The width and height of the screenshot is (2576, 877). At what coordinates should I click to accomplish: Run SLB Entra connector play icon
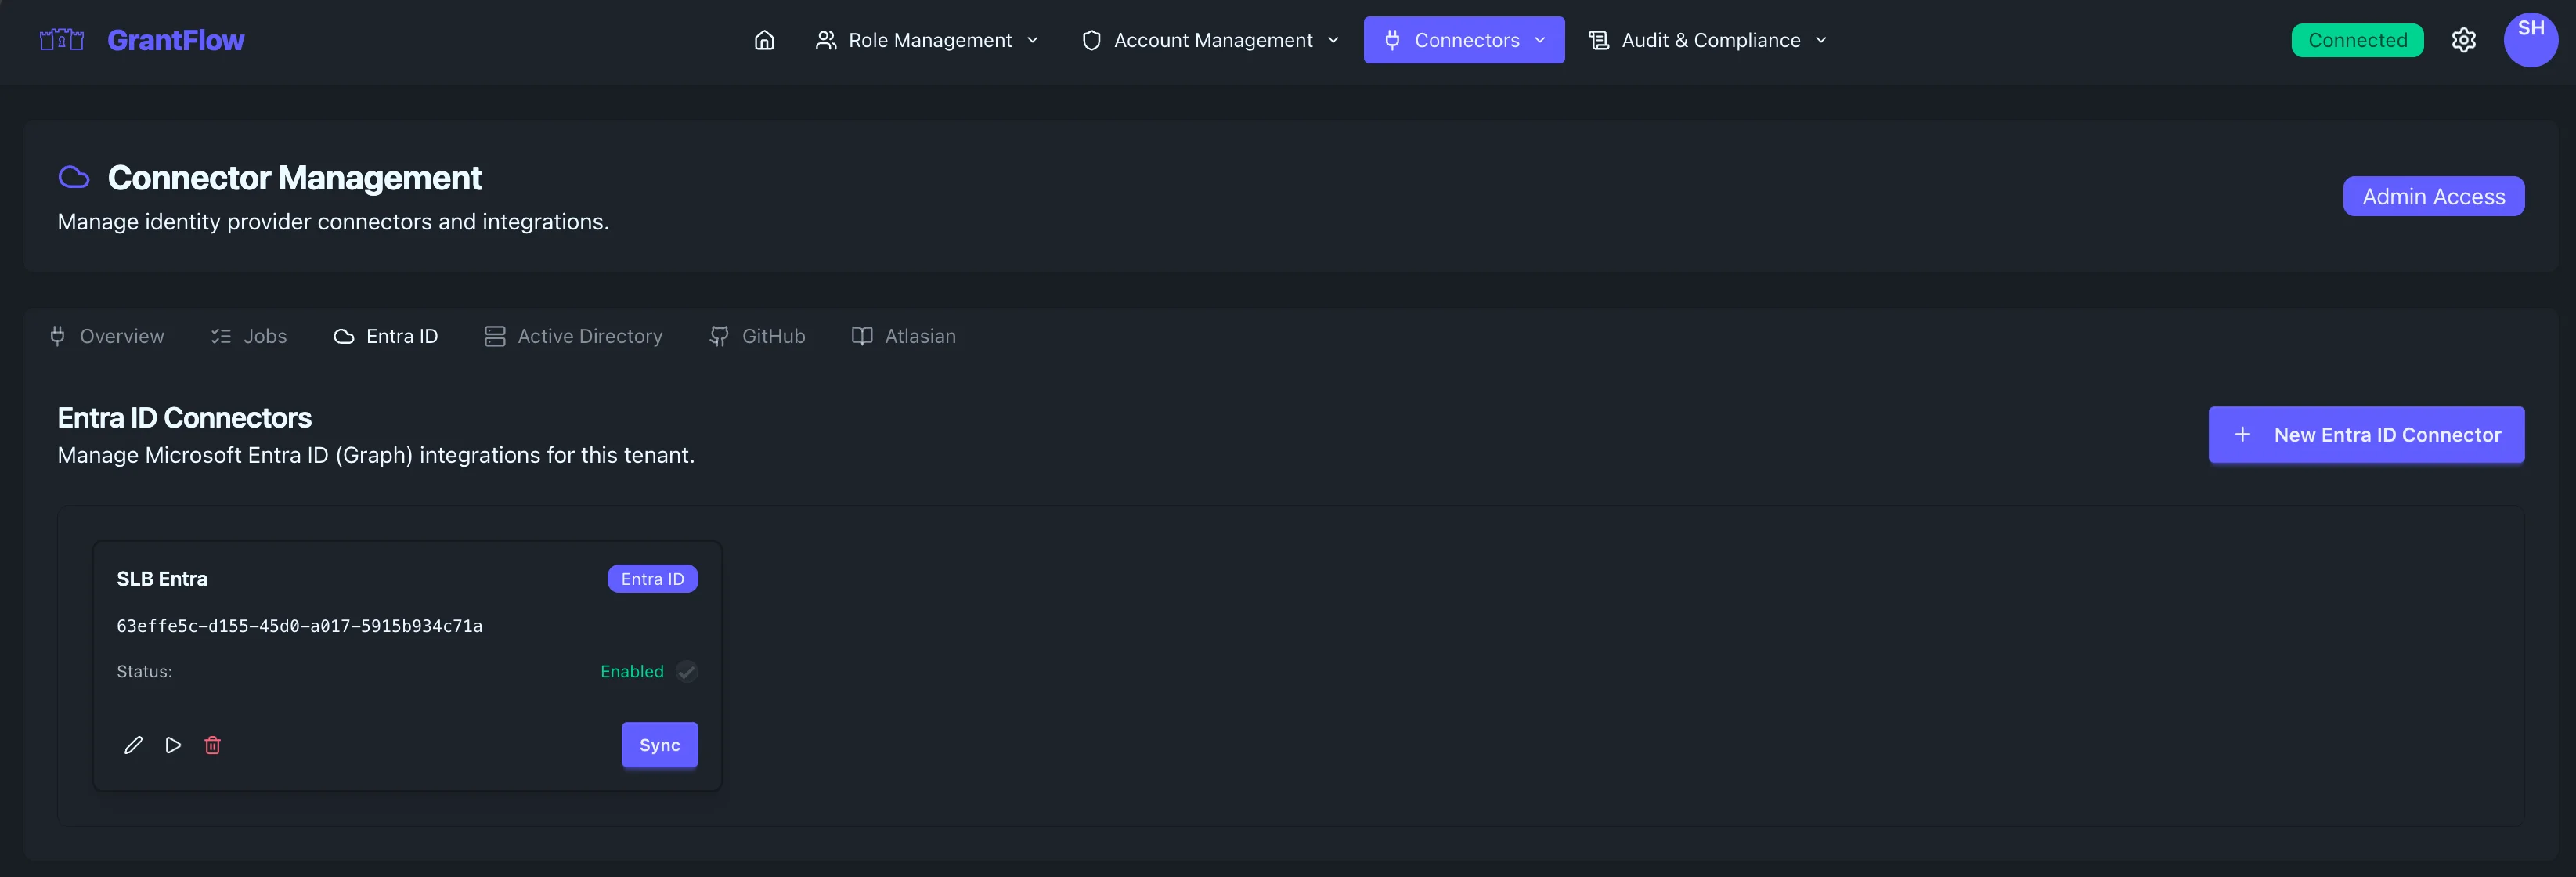click(173, 745)
